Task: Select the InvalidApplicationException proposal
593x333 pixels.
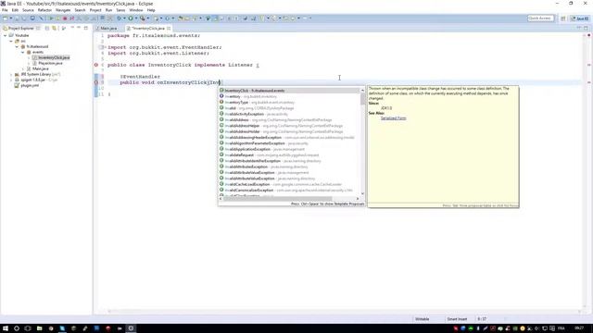Action: [289, 149]
